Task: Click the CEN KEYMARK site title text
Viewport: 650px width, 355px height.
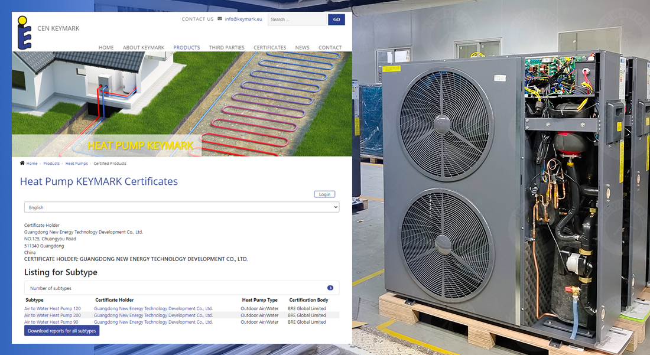Action: click(58, 28)
